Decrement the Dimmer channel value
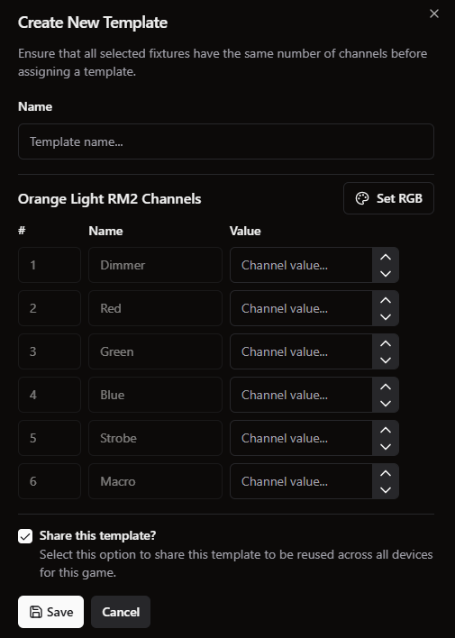 coord(386,273)
